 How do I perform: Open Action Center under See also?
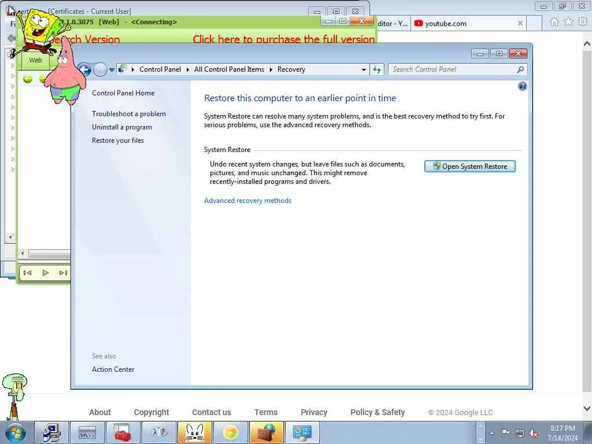click(x=113, y=369)
